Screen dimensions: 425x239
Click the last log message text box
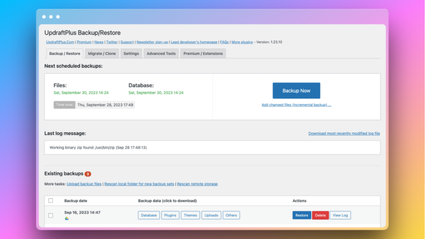point(212,147)
